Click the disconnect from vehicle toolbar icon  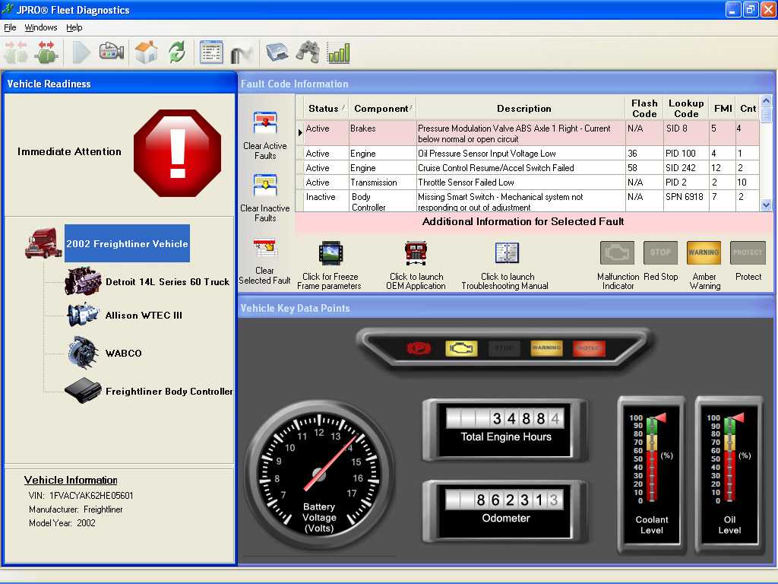tap(46, 52)
